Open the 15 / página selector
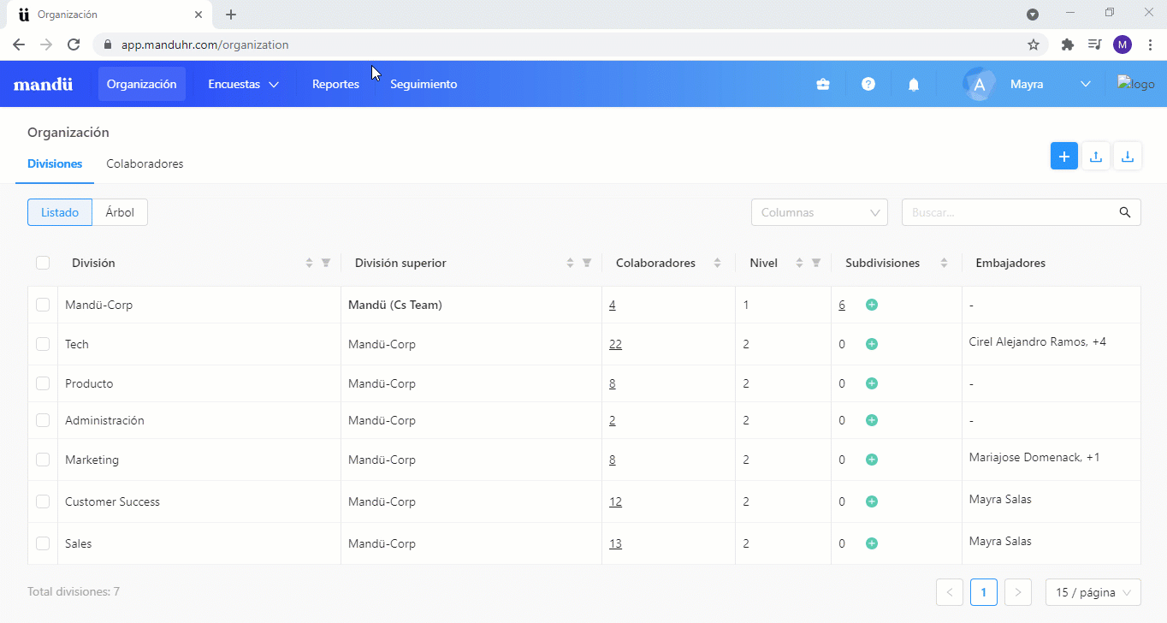1167x623 pixels. (1093, 592)
